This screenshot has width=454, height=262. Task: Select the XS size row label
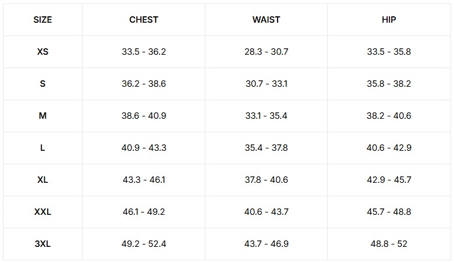tap(42, 52)
